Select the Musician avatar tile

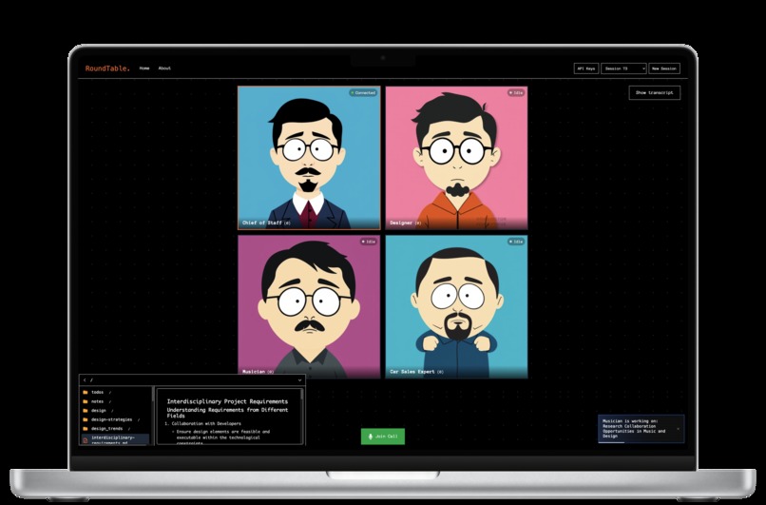[309, 306]
